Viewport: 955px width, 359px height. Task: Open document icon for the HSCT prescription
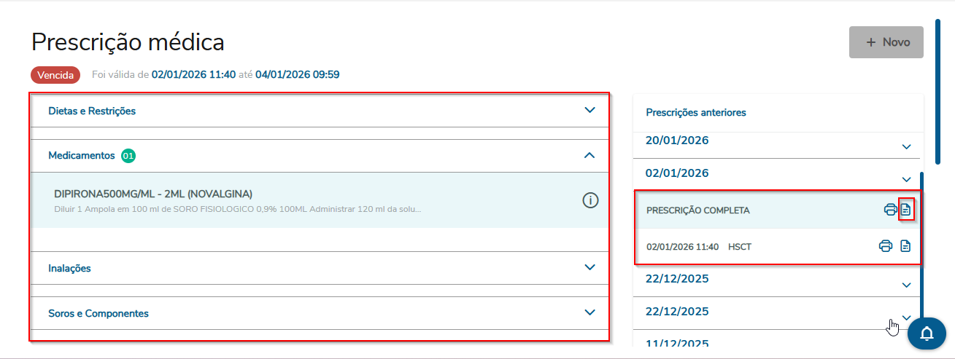coord(905,246)
